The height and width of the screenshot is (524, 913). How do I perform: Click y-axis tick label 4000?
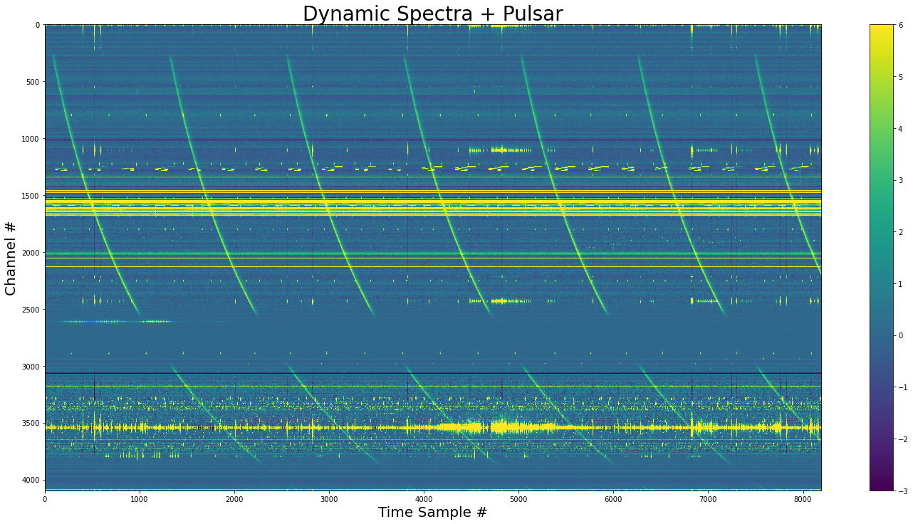(31, 481)
